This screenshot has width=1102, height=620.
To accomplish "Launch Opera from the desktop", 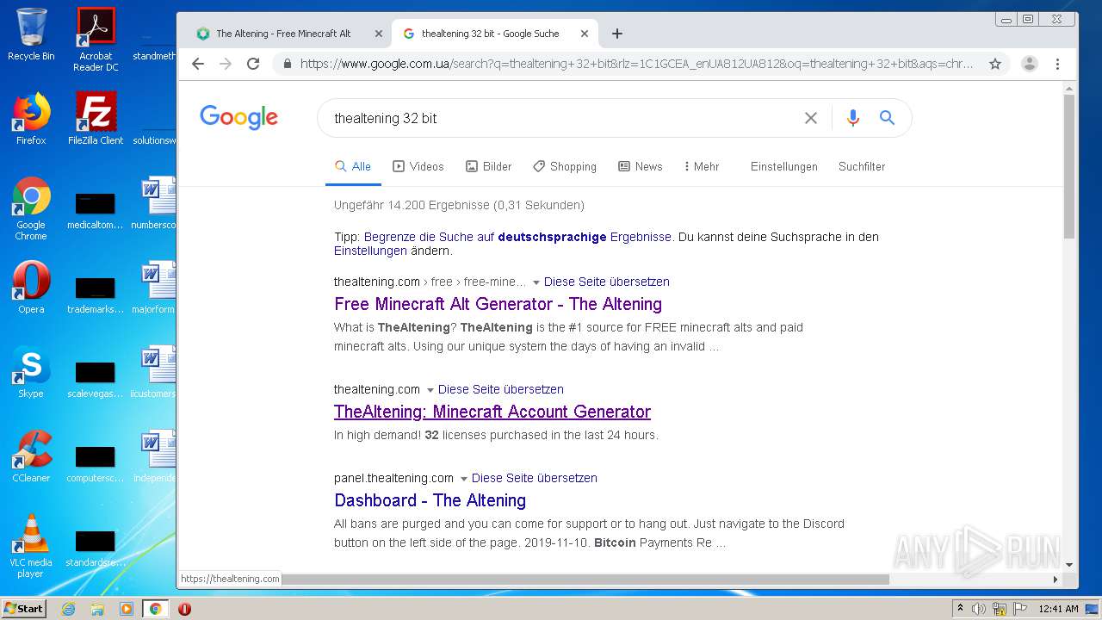I will tap(31, 288).
